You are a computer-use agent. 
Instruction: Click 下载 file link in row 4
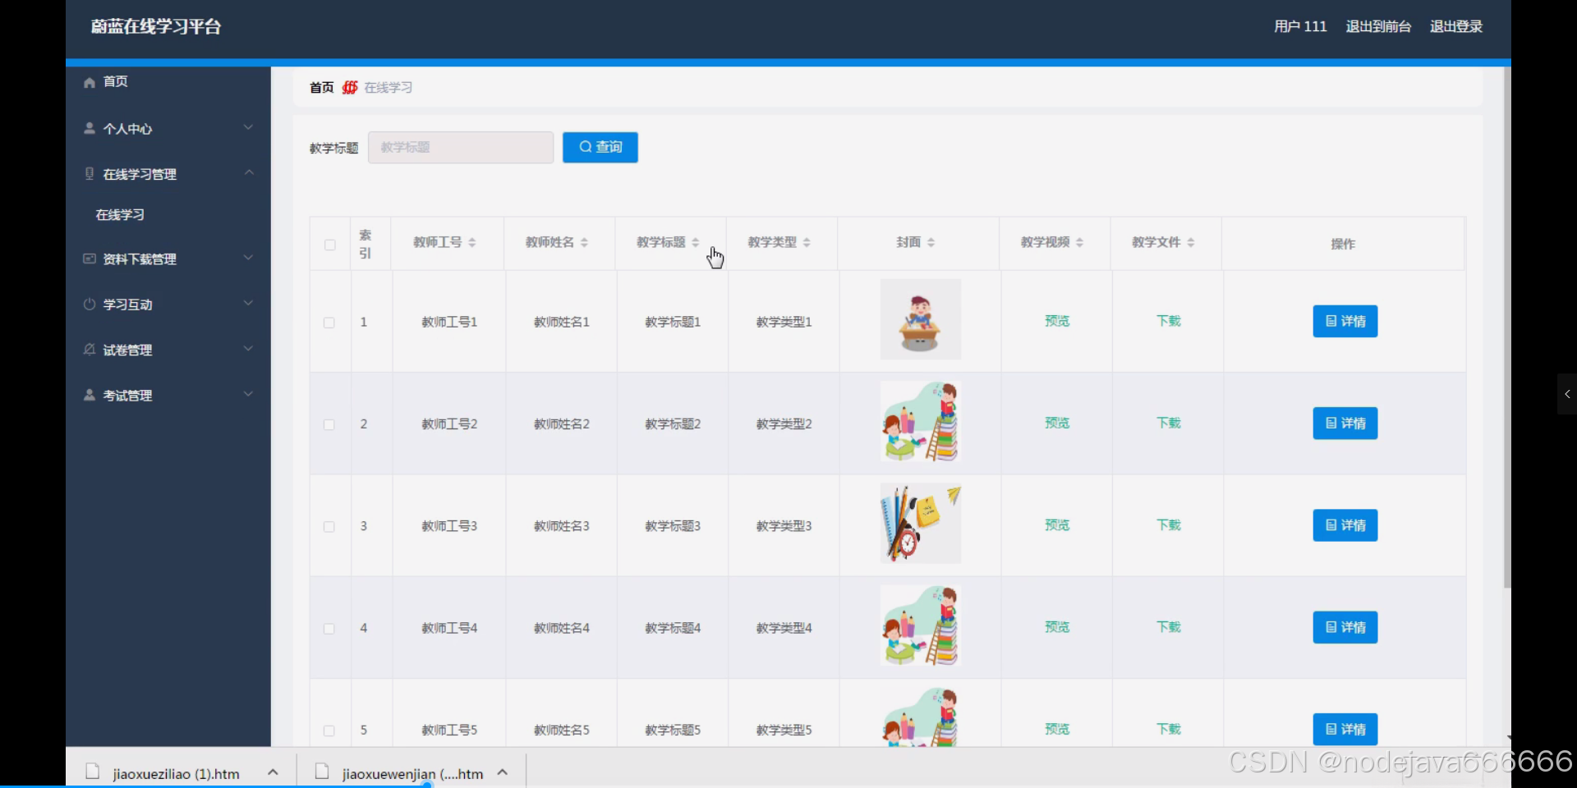pos(1169,627)
